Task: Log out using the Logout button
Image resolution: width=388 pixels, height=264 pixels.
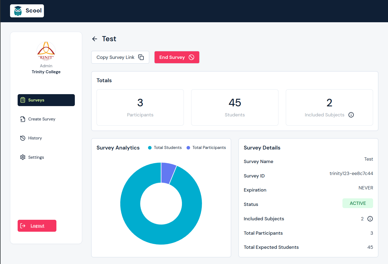Action: coord(37,226)
